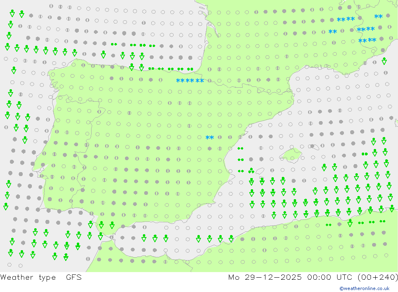Image resolution: width=398 pixels, height=292 pixels.
Task: Click the six blue snow stars near the Pyrenees
Action: tap(190, 81)
